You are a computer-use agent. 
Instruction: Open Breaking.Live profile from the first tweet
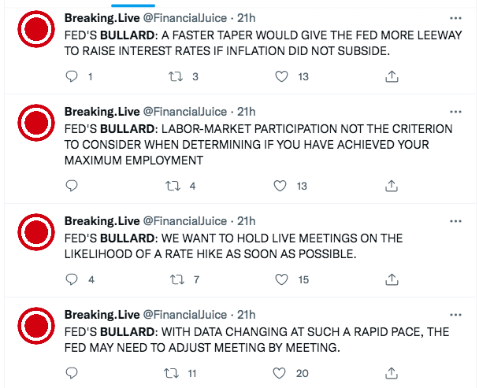coord(102,17)
